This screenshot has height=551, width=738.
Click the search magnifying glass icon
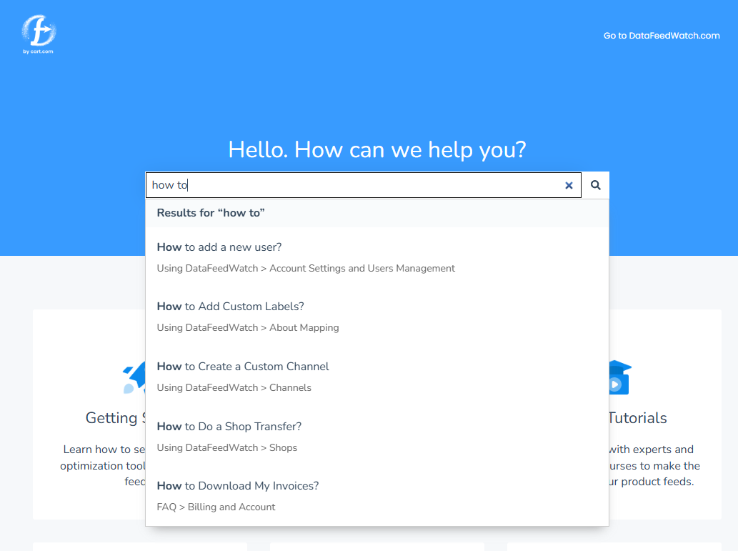[x=595, y=184]
